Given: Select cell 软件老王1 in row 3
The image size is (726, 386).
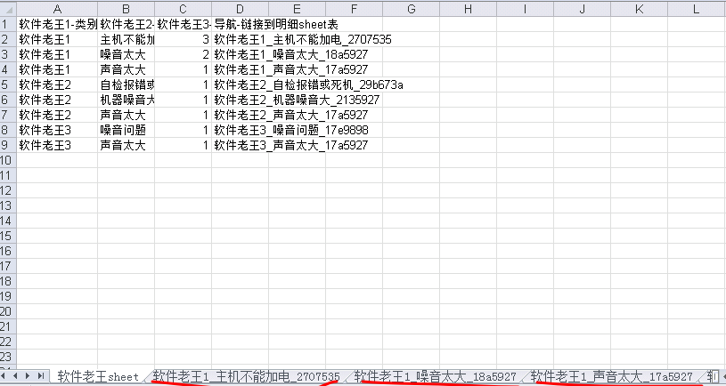Looking at the screenshot, I should click(57, 54).
